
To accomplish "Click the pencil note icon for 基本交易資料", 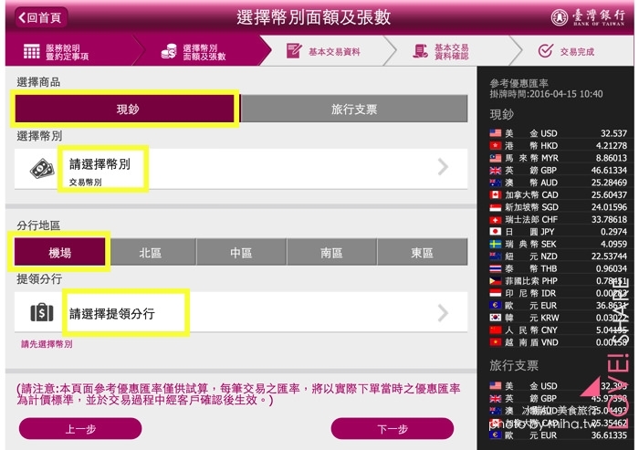I will click(294, 51).
